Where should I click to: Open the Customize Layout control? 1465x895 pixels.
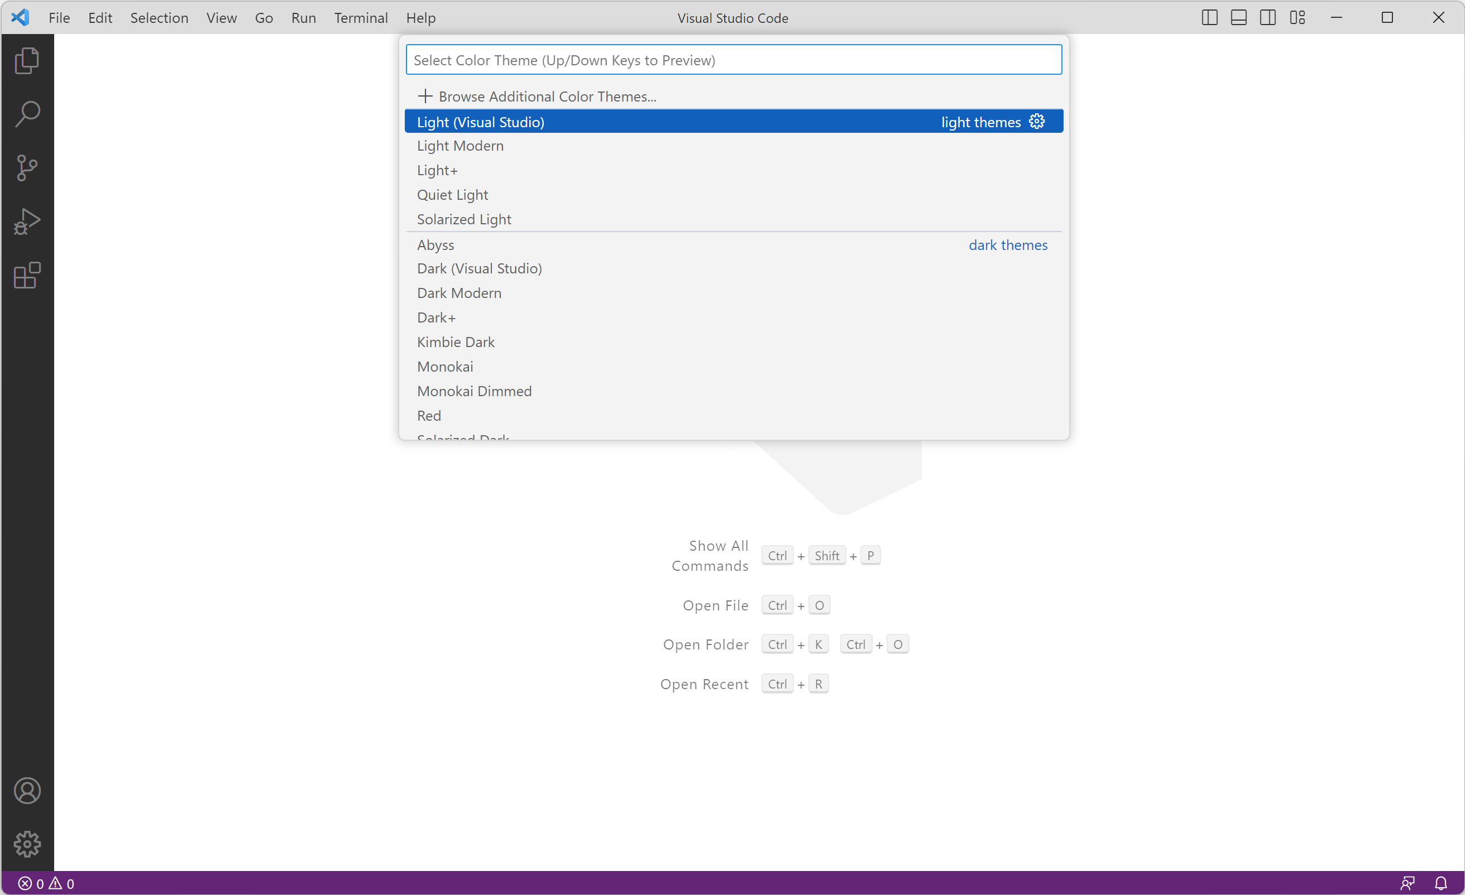(x=1298, y=18)
